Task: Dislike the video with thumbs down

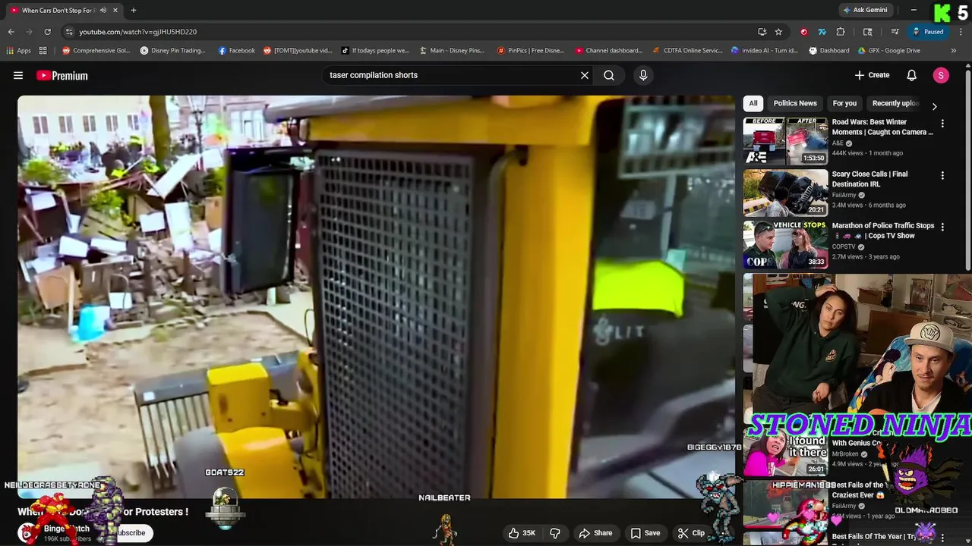Action: click(x=555, y=533)
